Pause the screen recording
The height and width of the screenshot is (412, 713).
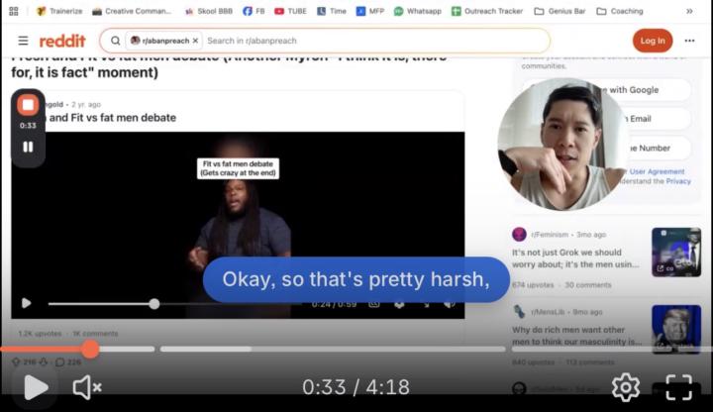pos(28,147)
